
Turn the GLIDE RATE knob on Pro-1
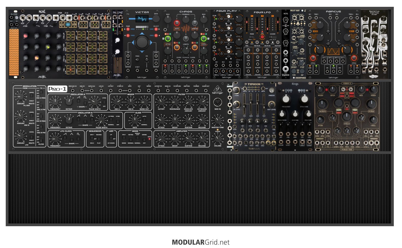pos(135,120)
